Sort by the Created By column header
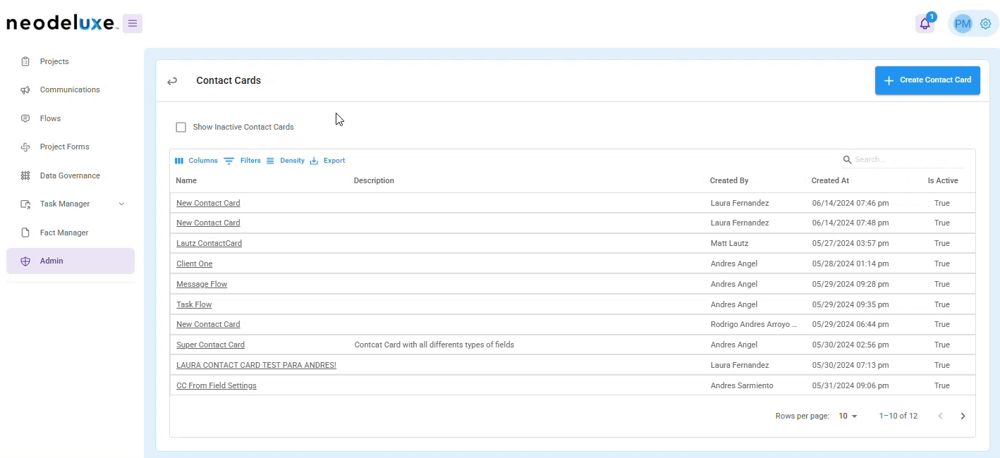Screen dimensions: 1000x458 click(x=729, y=180)
